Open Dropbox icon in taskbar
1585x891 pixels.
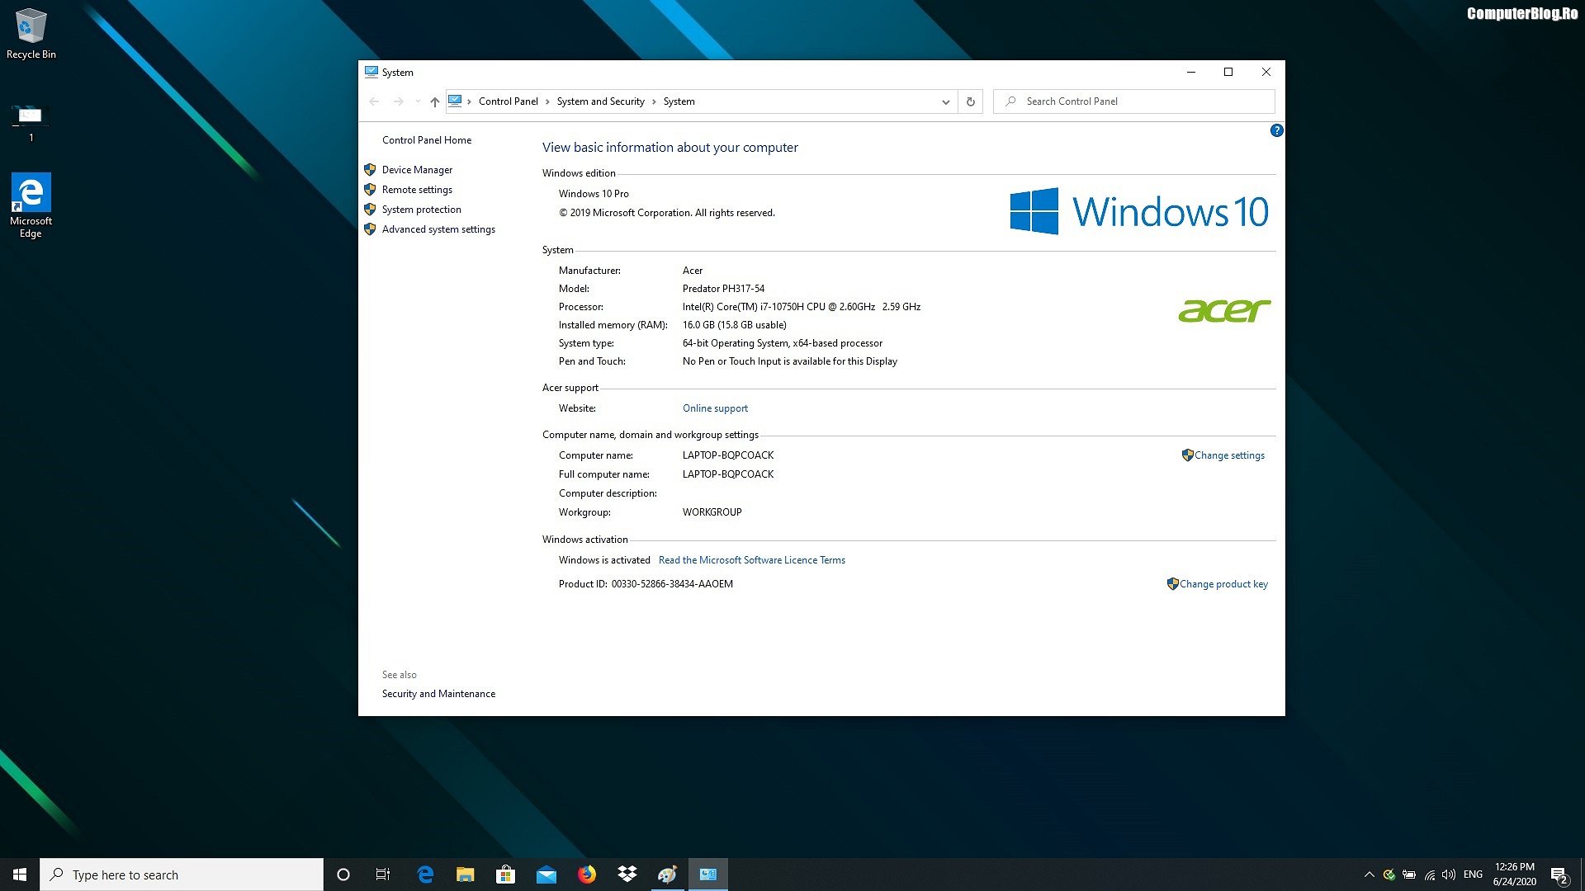627,874
